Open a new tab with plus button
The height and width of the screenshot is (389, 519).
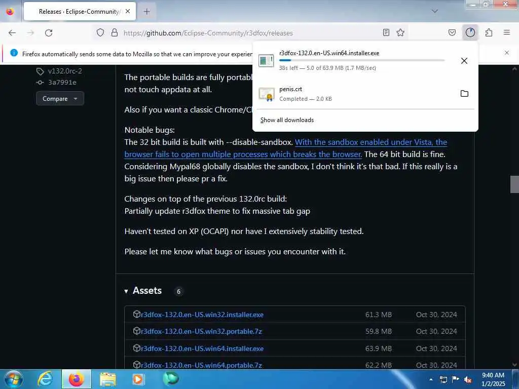pos(147,11)
